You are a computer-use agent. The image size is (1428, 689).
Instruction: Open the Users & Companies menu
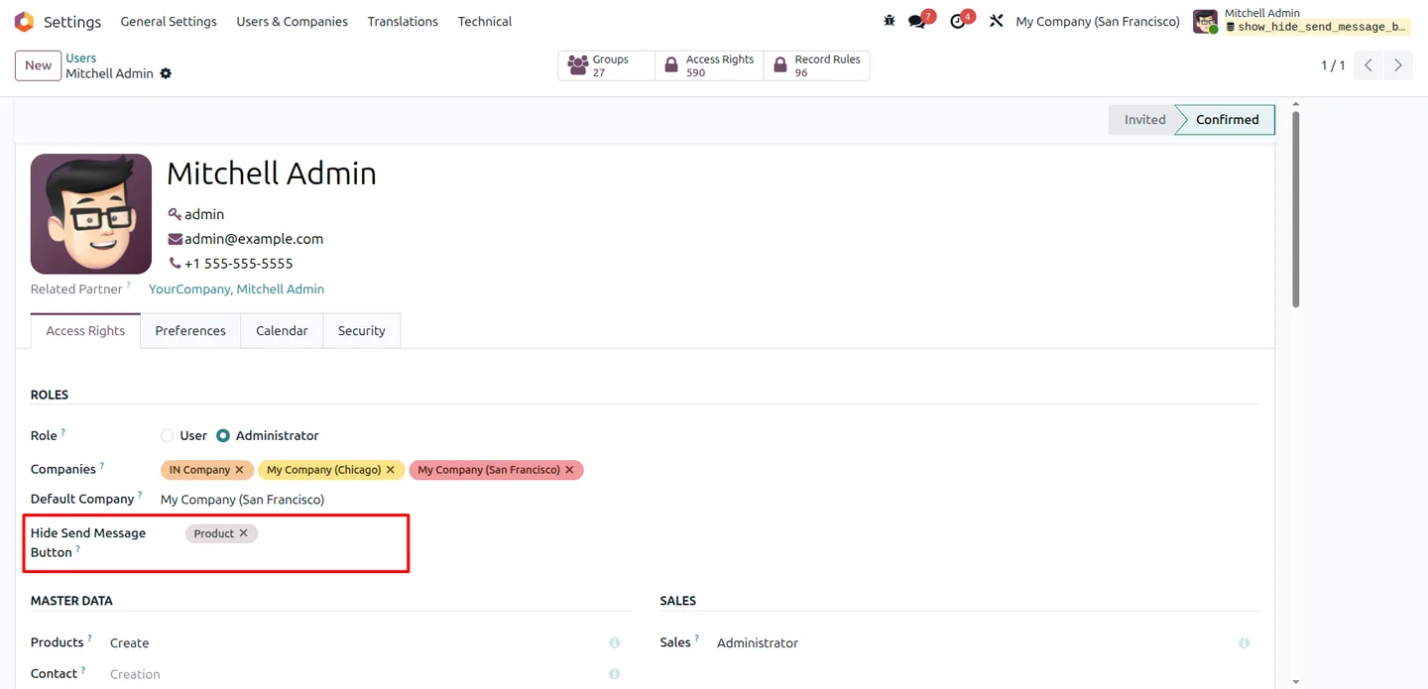(x=293, y=21)
